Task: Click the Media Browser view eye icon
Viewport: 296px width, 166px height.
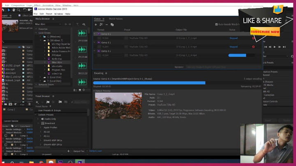Action: [x=84, y=24]
